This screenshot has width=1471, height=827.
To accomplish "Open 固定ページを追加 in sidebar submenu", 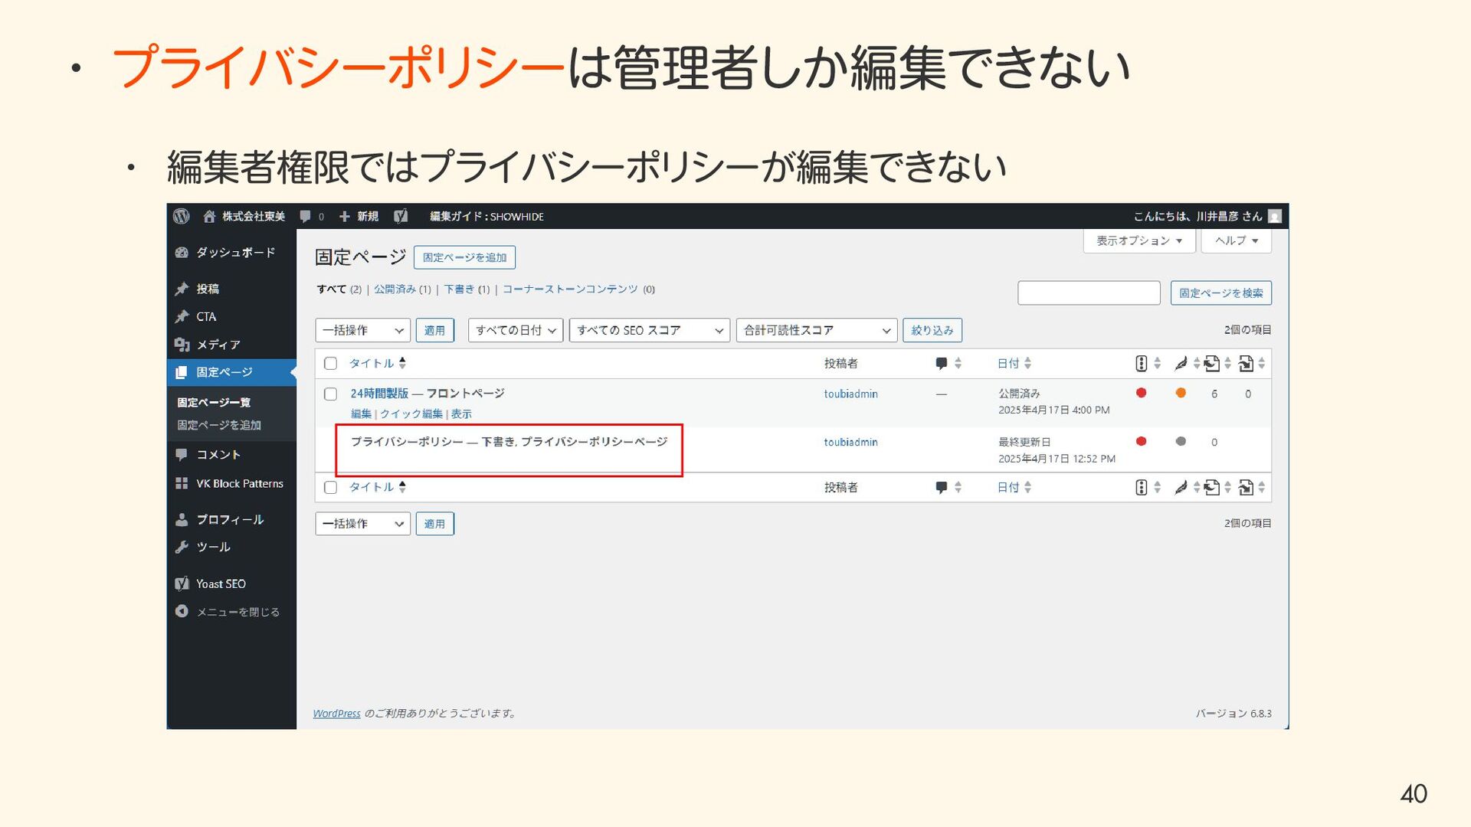I will [219, 425].
